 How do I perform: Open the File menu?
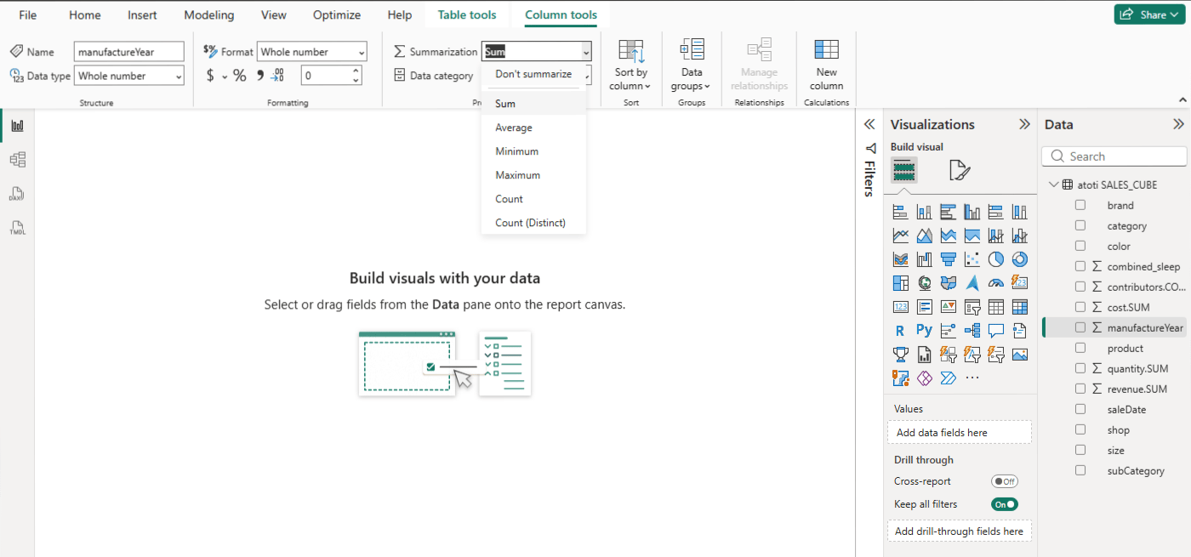[x=28, y=15]
